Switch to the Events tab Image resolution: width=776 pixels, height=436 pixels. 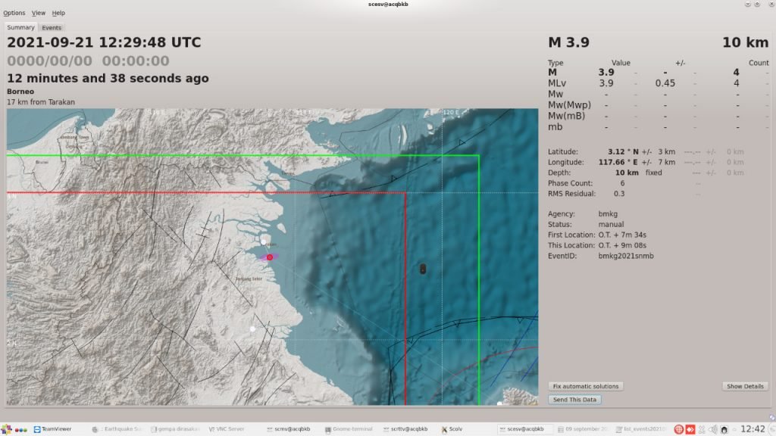[x=52, y=28]
